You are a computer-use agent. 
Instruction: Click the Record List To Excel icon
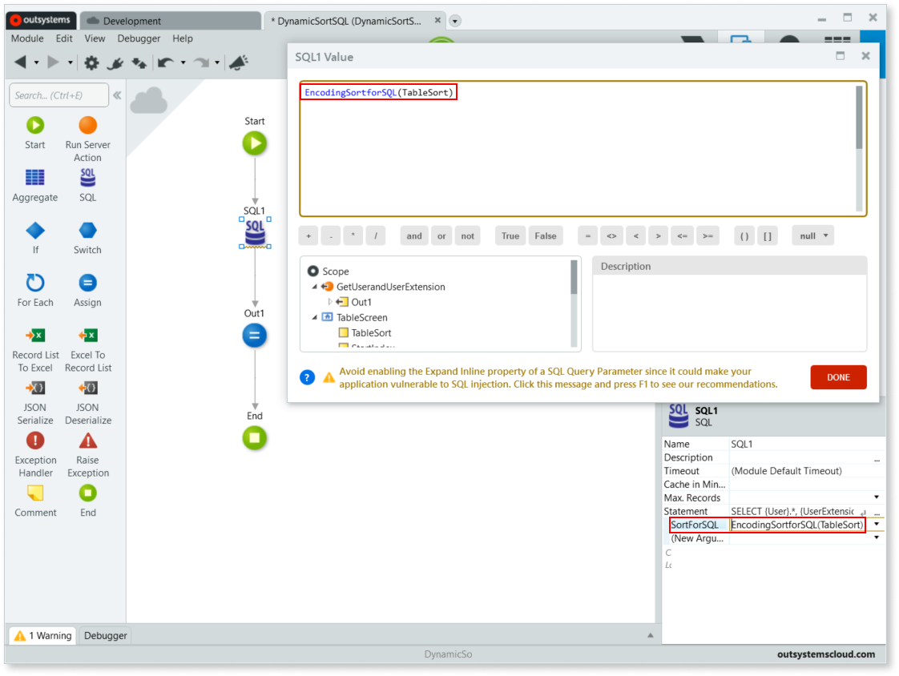click(35, 336)
